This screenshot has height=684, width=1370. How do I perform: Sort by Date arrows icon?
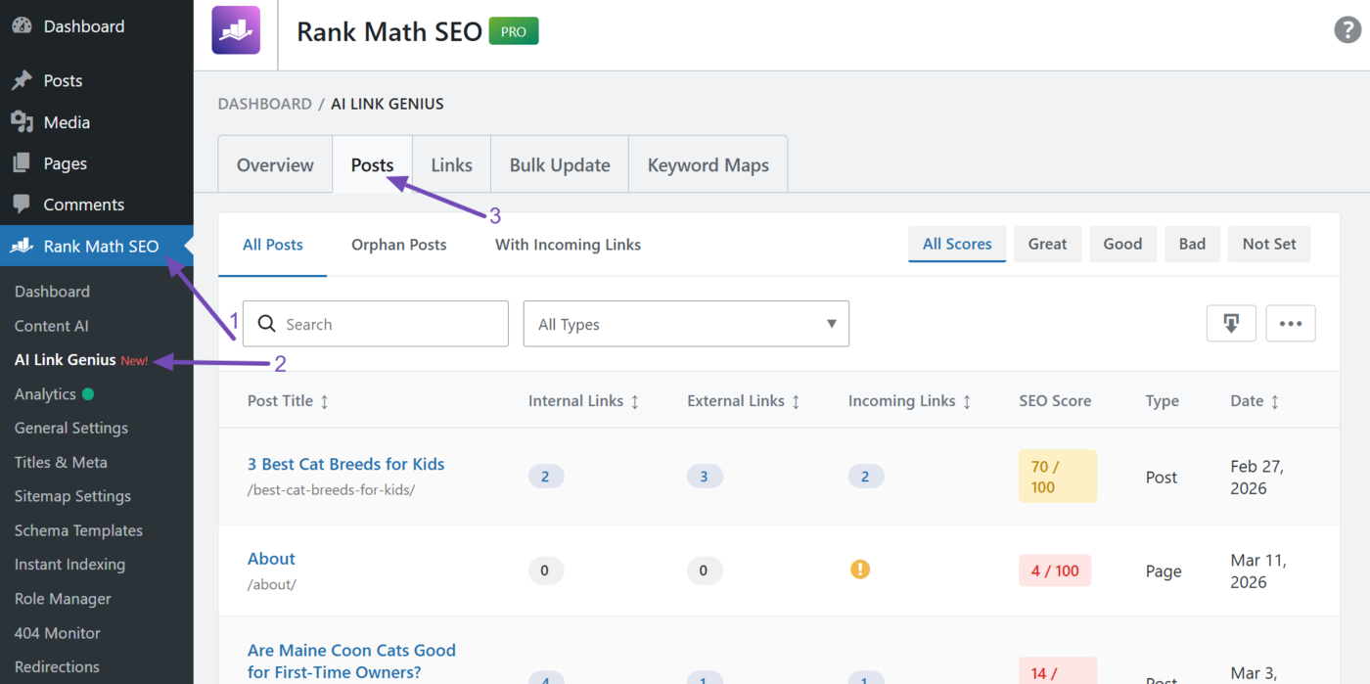(x=1274, y=401)
